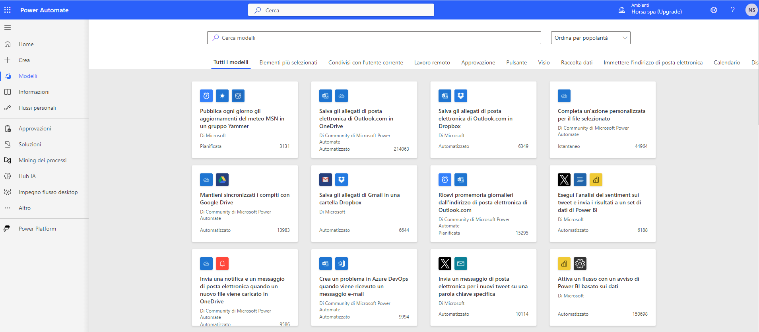Open Condivisi con l'utente corrente tab
Viewport: 759px width, 332px height.
(365, 62)
